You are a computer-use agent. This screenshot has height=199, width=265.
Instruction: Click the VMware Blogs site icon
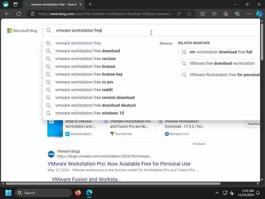(x=51, y=154)
